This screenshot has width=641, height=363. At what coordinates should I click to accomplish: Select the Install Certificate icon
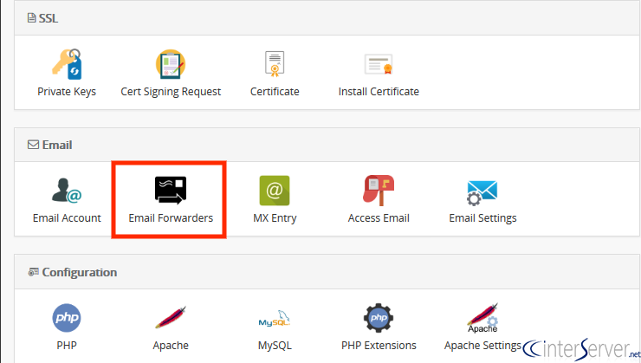click(379, 65)
